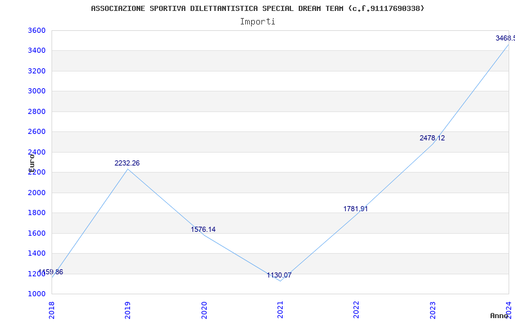Click the 3600 y-axis tick label

pos(37,31)
